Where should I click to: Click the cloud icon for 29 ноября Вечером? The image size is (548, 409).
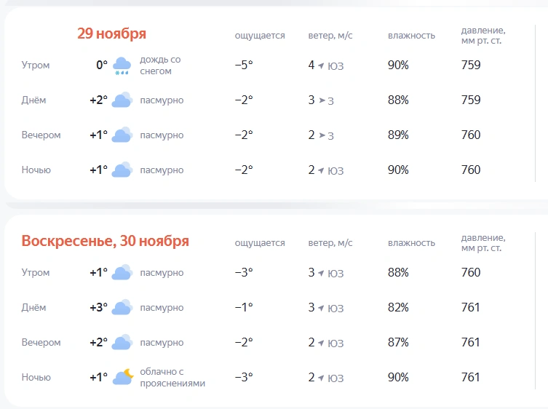122,135
